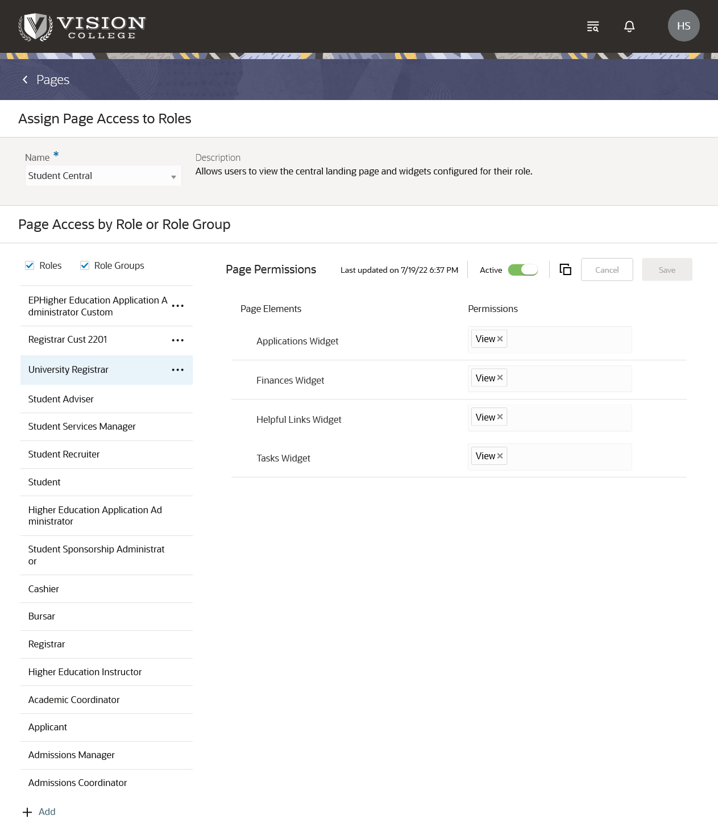
Task: Click the copy permissions icon
Action: 565,269
